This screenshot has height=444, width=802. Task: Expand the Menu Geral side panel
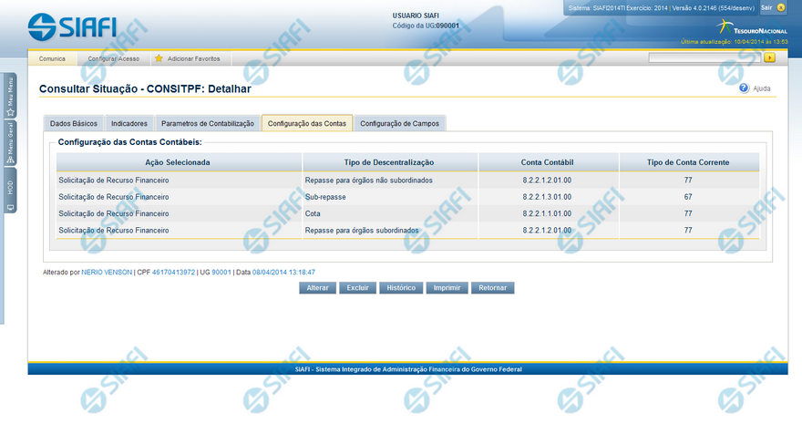click(10, 147)
